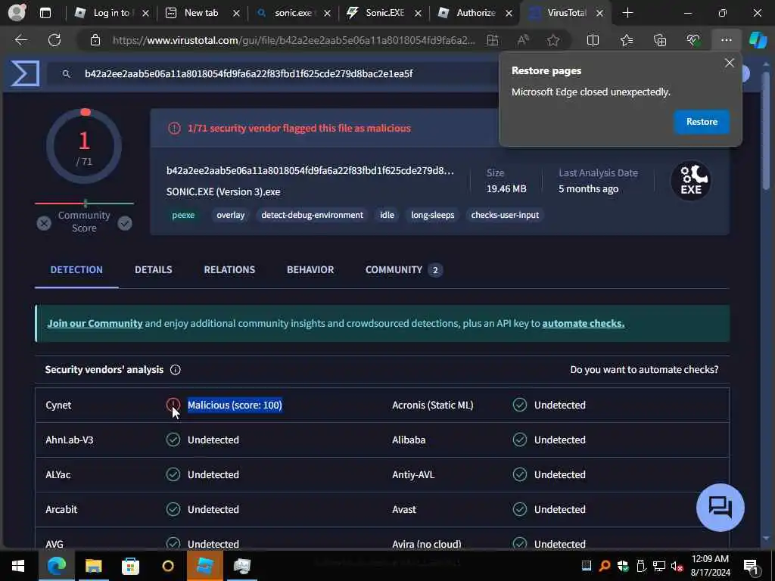Screen dimensions: 775x581
Task: Dismiss the Restore pages popup
Action: pos(729,63)
